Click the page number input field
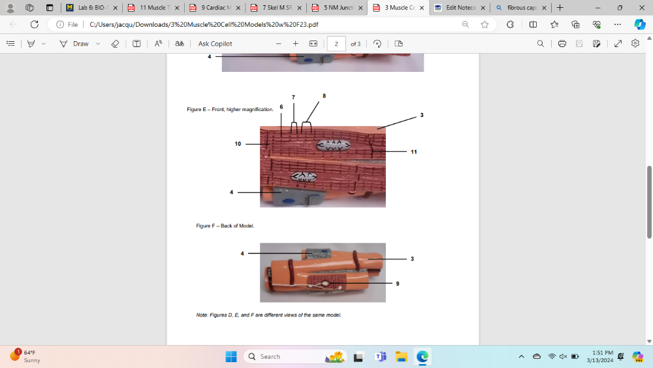This screenshot has height=368, width=653. pyautogui.click(x=336, y=44)
